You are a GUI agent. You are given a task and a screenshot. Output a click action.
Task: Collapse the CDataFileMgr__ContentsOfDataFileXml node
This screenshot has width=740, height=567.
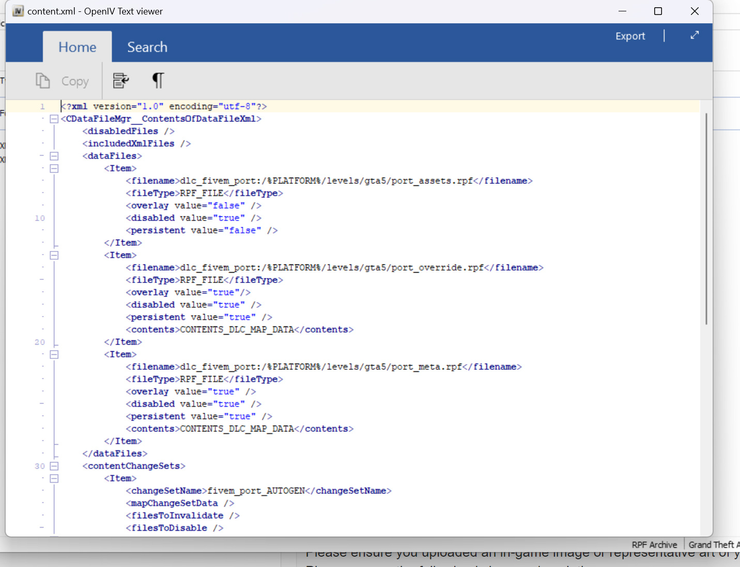tap(54, 119)
